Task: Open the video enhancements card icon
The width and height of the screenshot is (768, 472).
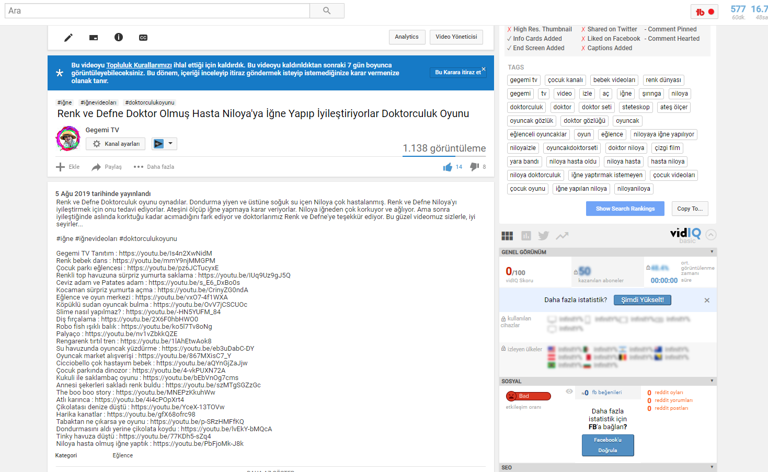Action: point(94,37)
